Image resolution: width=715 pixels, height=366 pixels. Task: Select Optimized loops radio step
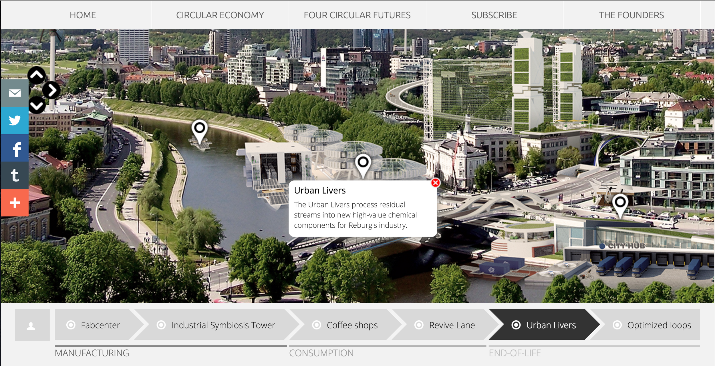pyautogui.click(x=617, y=325)
